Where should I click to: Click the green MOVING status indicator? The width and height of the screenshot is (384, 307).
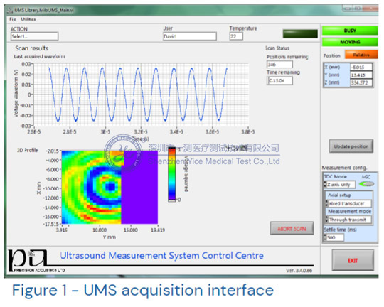pyautogui.click(x=350, y=42)
